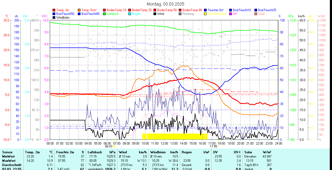Click the black Wind legend icon

(x=155, y=14)
